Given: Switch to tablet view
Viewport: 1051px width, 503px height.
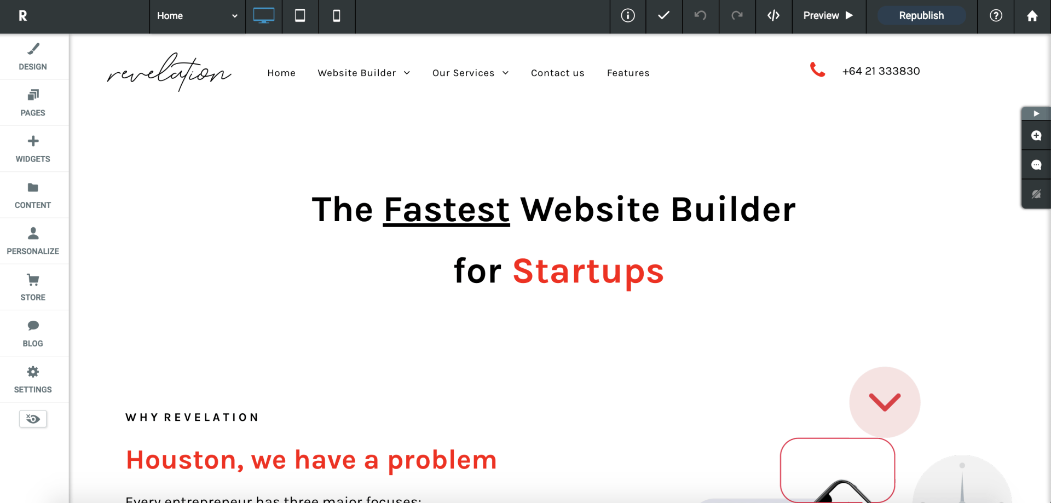Looking at the screenshot, I should pos(300,16).
